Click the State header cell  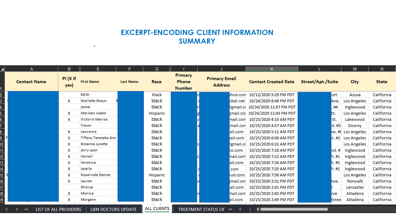click(x=382, y=82)
